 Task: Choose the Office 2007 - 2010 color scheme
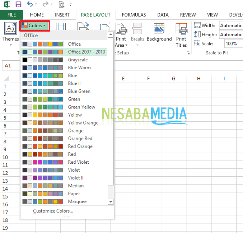[x=64, y=52]
